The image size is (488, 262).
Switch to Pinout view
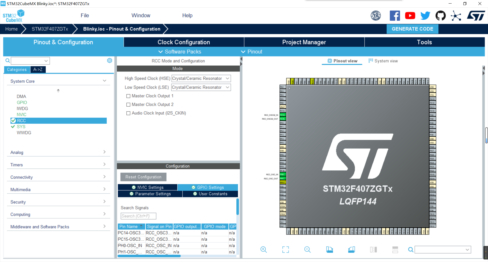342,61
